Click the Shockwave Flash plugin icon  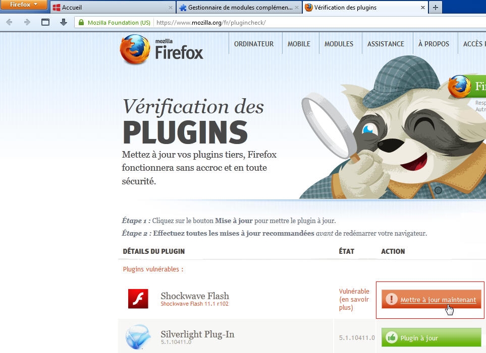click(x=138, y=299)
